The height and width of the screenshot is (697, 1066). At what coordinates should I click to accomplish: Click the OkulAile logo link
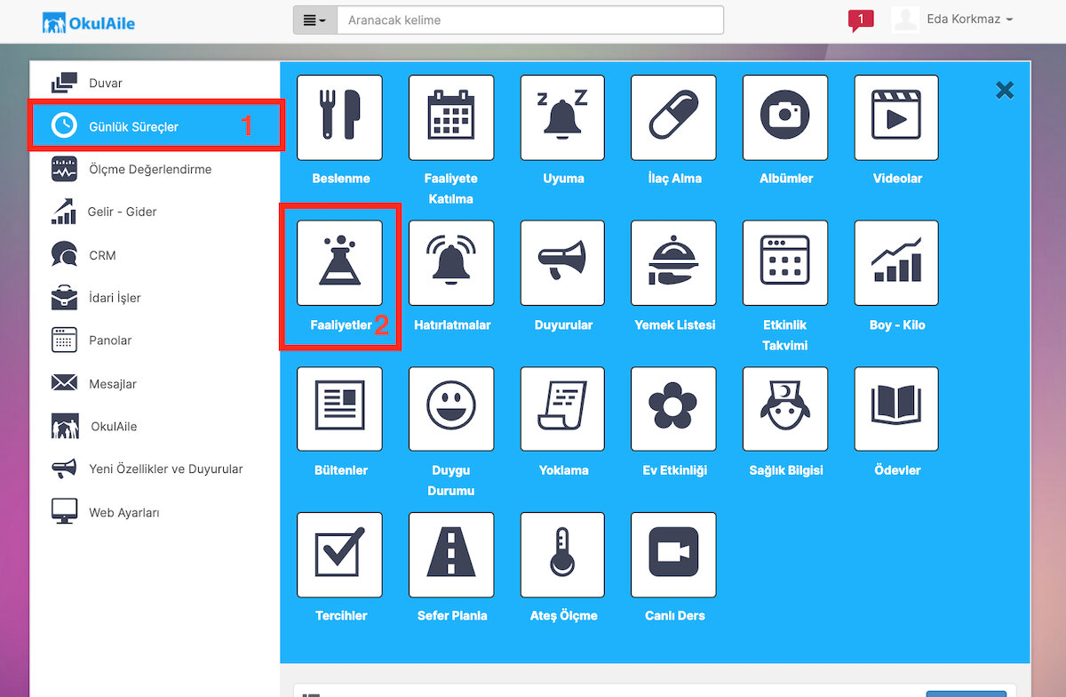89,22
